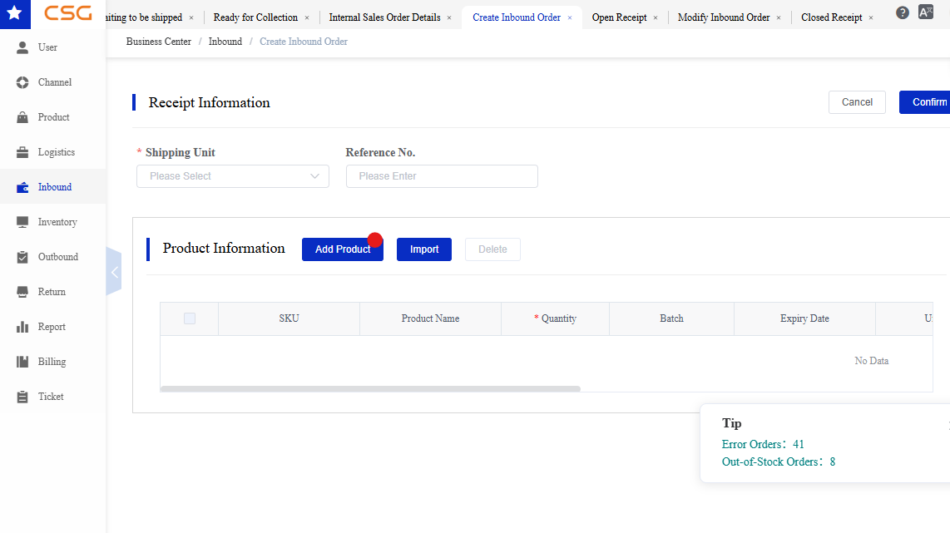Click the Quantity column header
The image size is (950, 533).
555,318
